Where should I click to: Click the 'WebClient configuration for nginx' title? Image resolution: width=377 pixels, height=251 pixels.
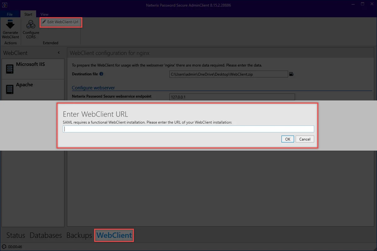110,53
